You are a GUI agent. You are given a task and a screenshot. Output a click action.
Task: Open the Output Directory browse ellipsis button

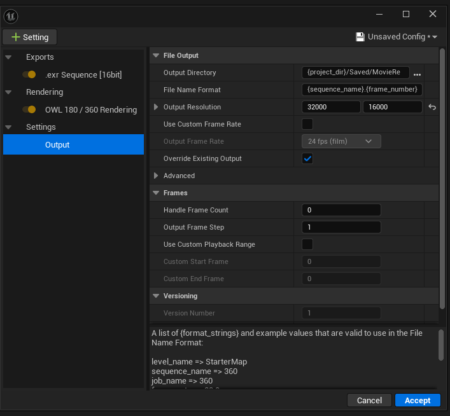coord(417,74)
